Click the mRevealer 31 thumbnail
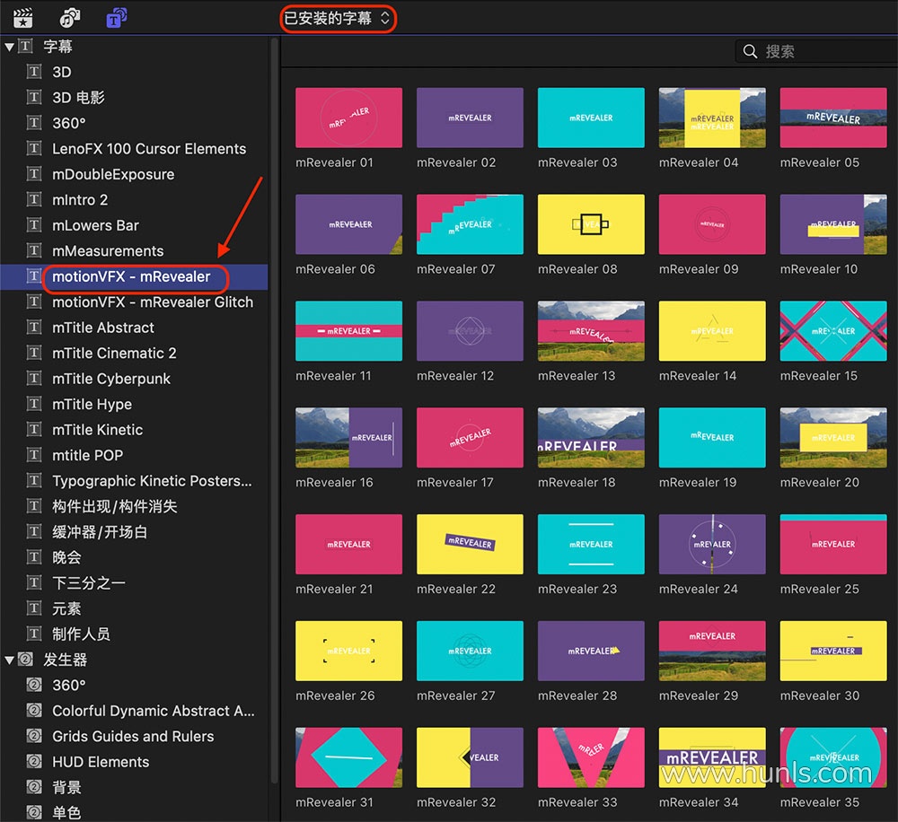Screen dimensions: 898x822 (348, 757)
